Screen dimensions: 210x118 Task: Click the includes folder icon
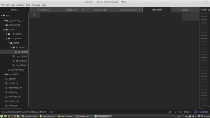[x=14, y=47]
